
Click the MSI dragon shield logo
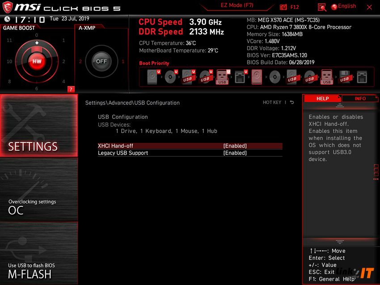pos(7,7)
